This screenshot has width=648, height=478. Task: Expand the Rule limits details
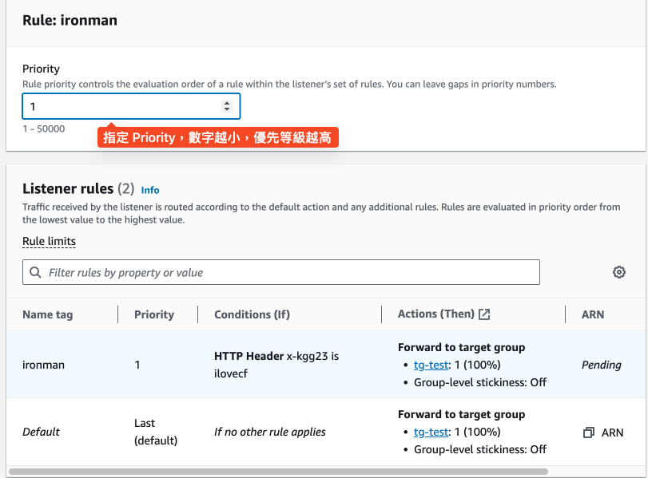pyautogui.click(x=49, y=241)
